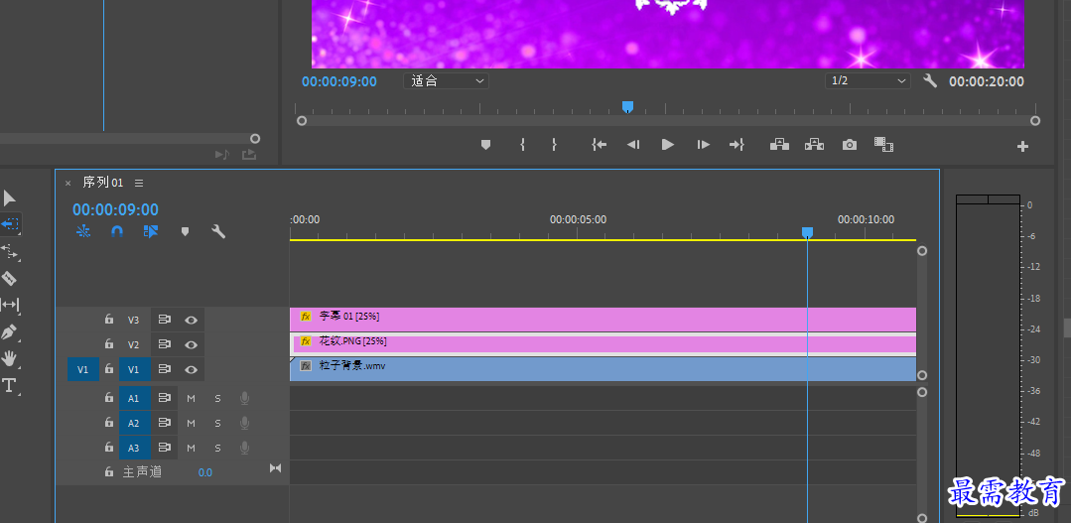The height and width of the screenshot is (523, 1071).
Task: Select the 粒子背景.wmv clip
Action: coord(602,369)
